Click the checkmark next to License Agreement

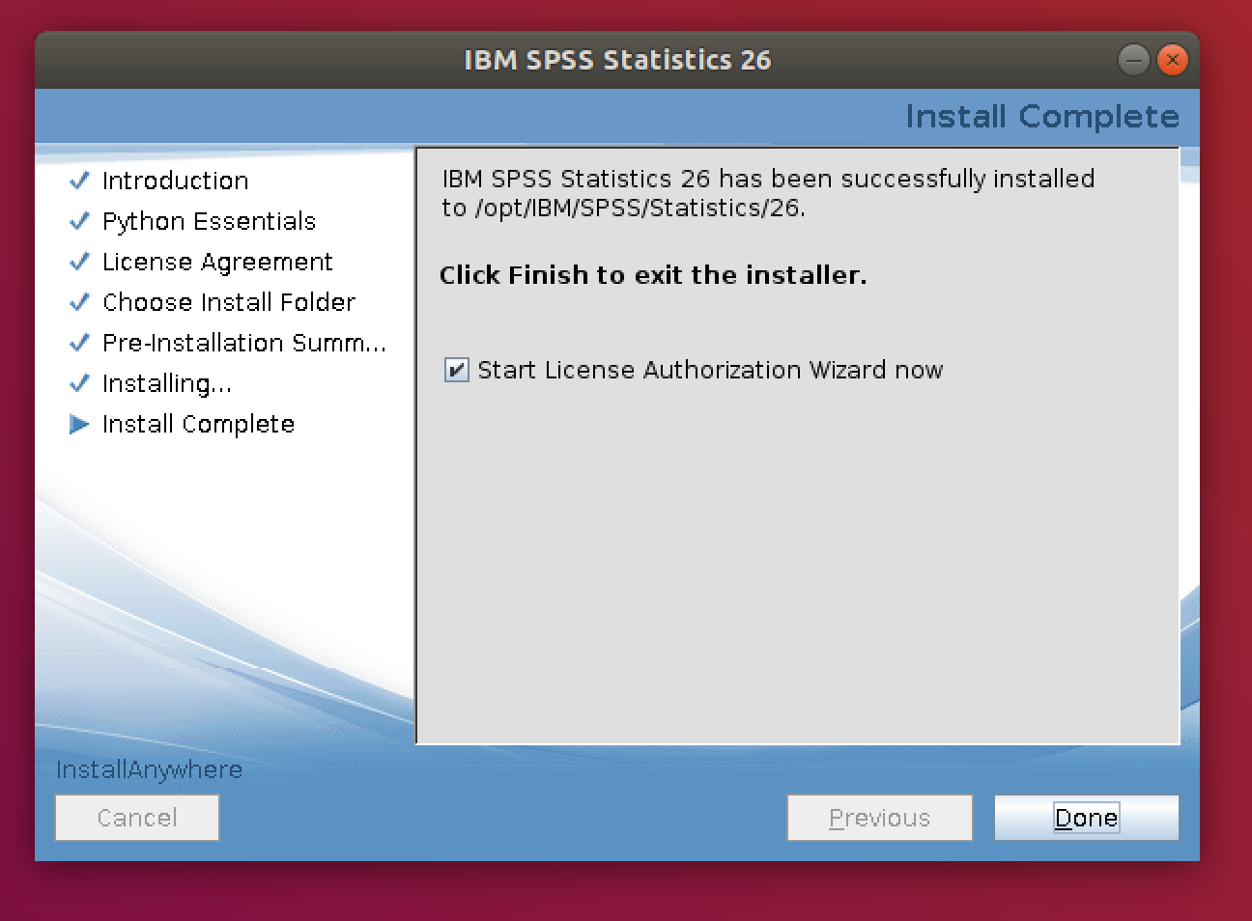tap(79, 262)
